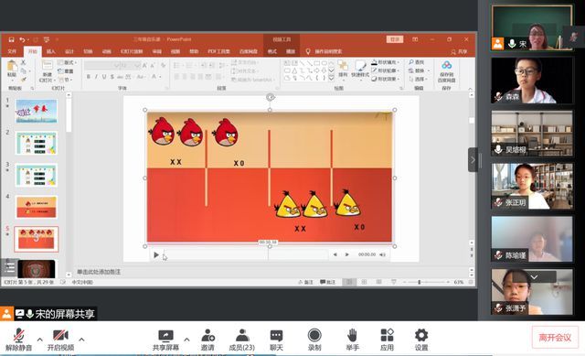Collapse the participant video sidebar arrow
This screenshot has width=585, height=356.
[473, 160]
